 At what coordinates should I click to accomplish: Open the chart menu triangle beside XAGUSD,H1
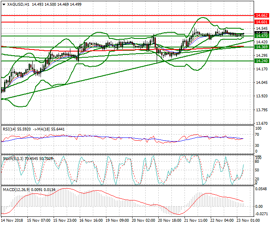[4, 4]
